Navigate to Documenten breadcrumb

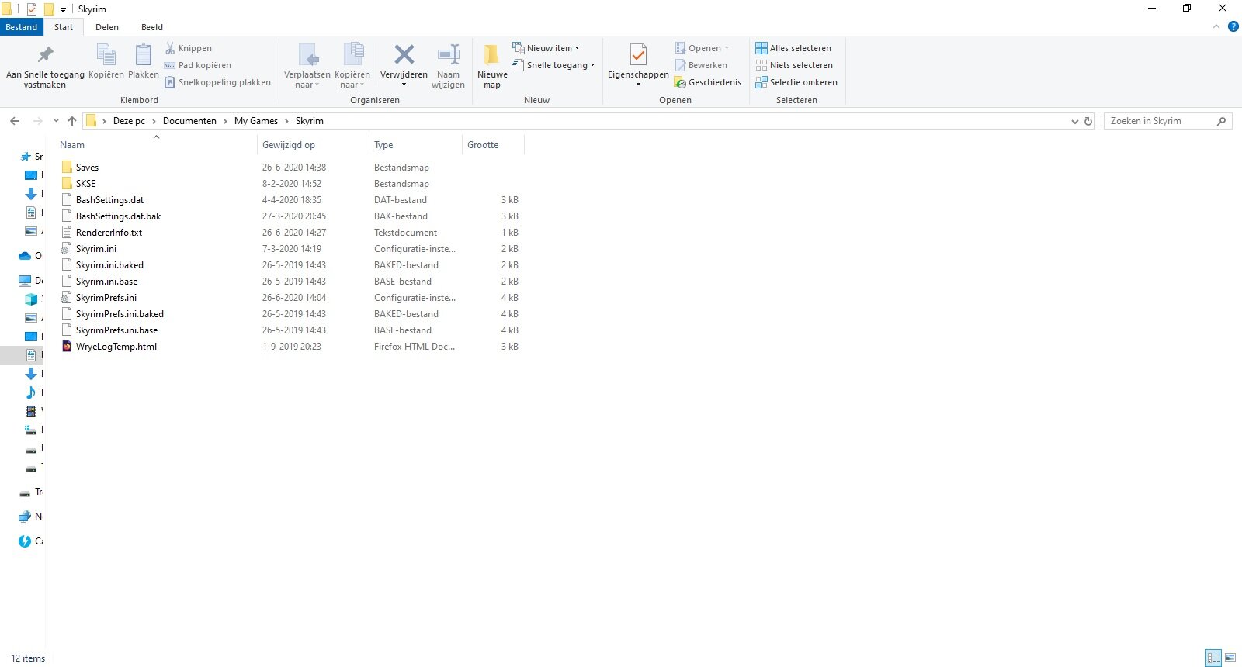pos(189,121)
